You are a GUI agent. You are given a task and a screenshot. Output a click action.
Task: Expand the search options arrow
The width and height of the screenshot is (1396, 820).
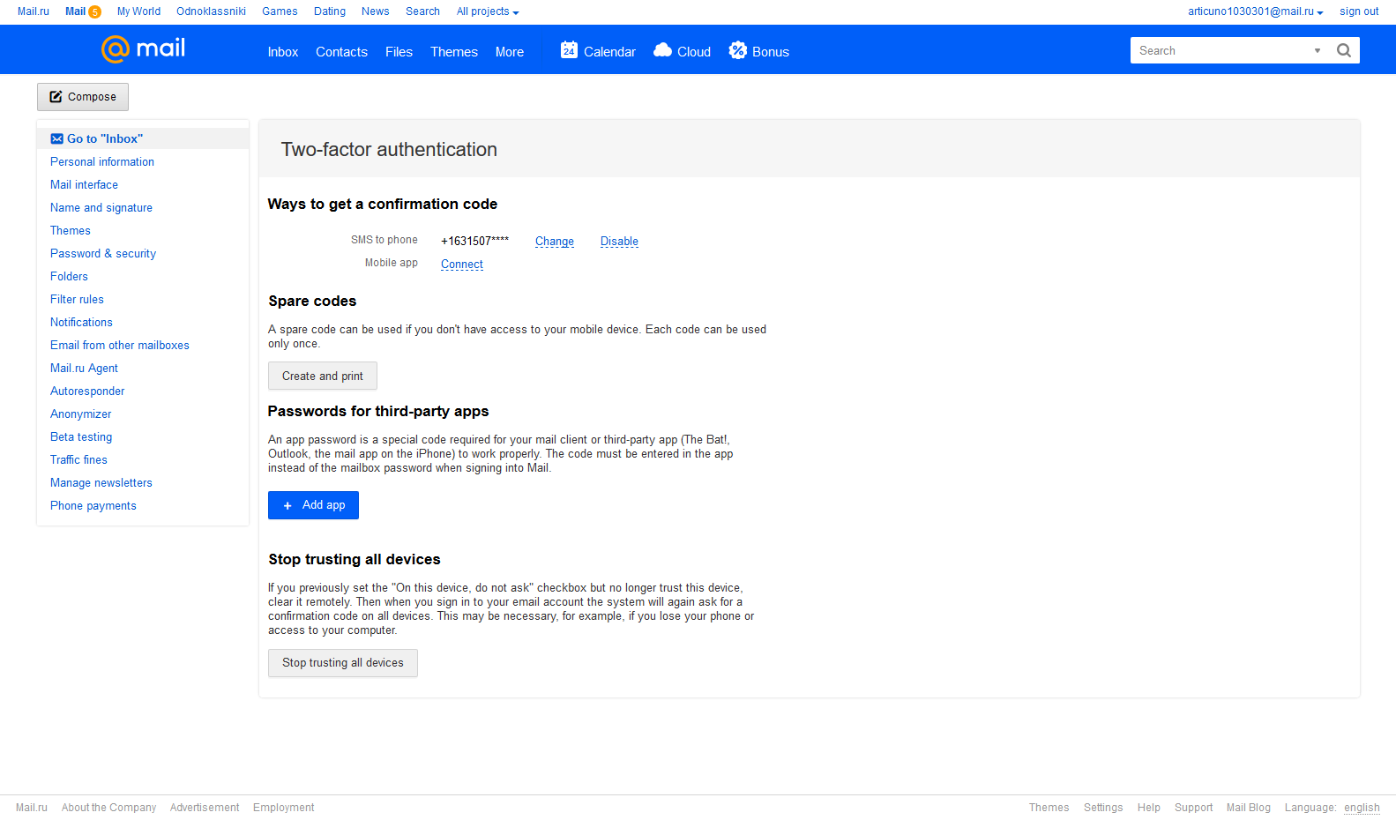tap(1318, 50)
